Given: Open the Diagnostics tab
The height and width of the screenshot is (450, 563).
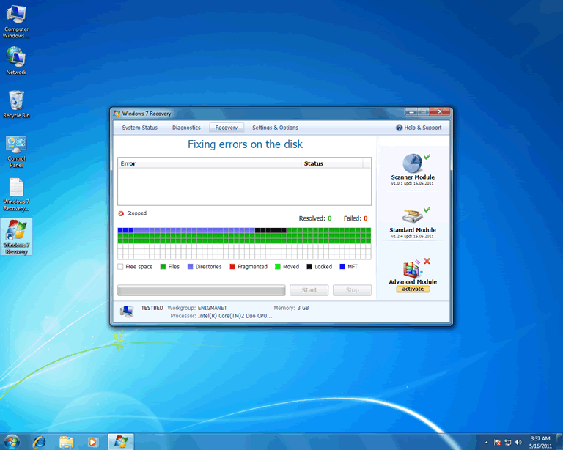Looking at the screenshot, I should pyautogui.click(x=186, y=128).
